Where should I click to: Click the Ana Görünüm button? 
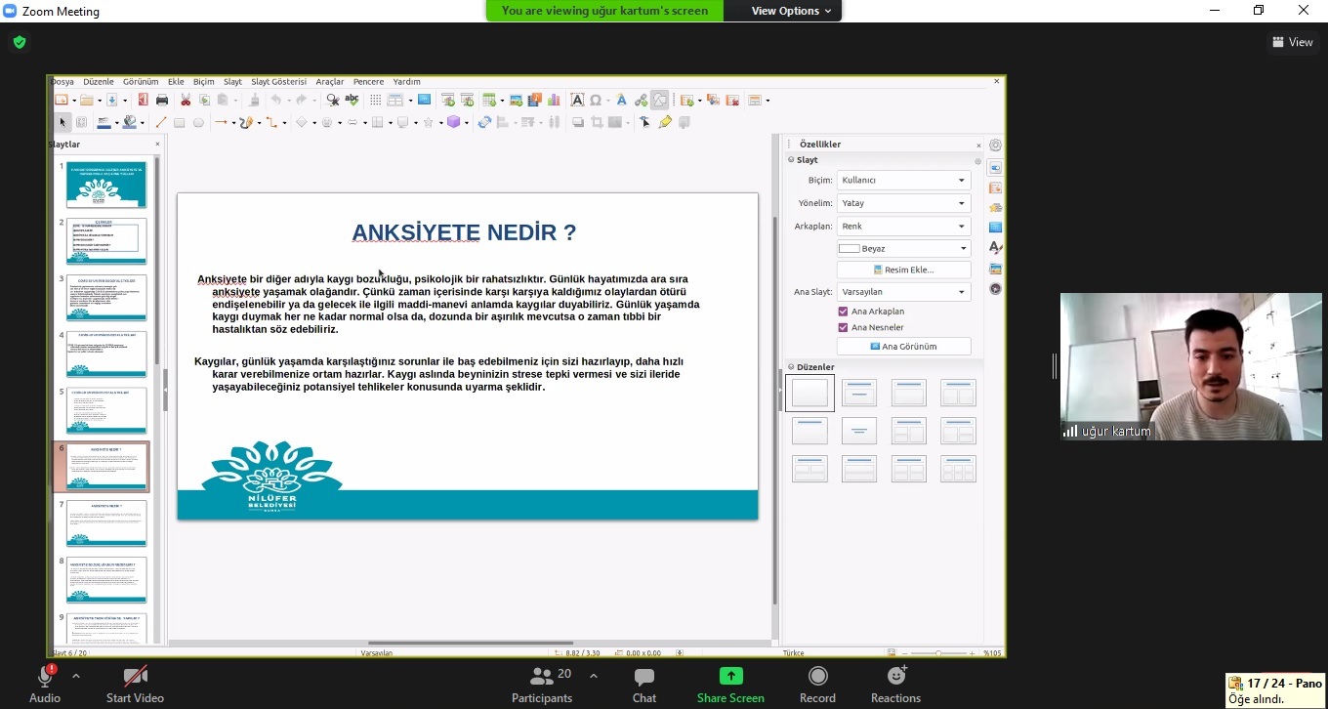click(x=903, y=346)
